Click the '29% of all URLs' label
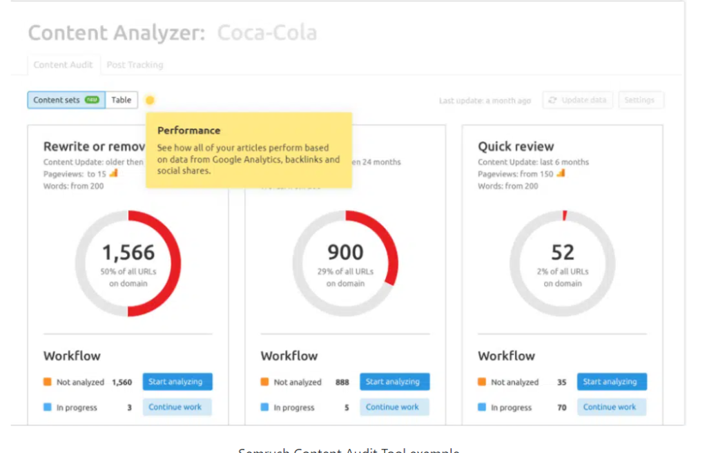This screenshot has height=453, width=707. (345, 271)
